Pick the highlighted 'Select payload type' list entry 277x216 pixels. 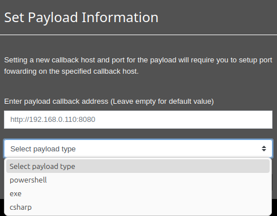138,166
